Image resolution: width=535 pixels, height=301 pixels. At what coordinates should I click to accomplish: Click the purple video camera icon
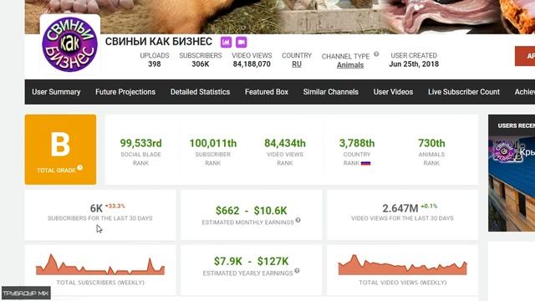[242, 43]
